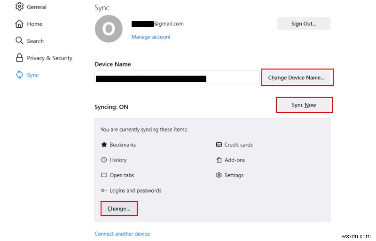The image size is (376, 241).
Task: Click the Settings gear in synced items
Action: 219,175
